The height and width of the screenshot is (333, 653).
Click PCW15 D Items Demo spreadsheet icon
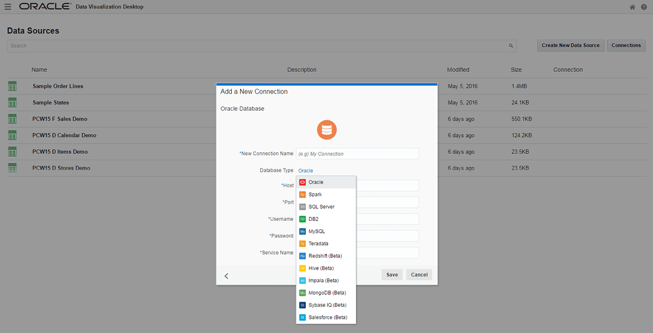point(13,151)
